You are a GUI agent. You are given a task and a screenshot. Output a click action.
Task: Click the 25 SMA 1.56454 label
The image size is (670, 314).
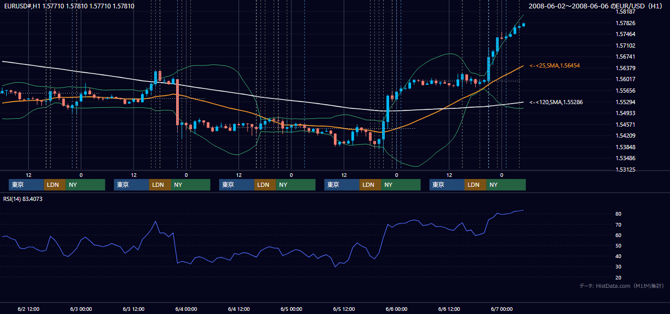555,65
